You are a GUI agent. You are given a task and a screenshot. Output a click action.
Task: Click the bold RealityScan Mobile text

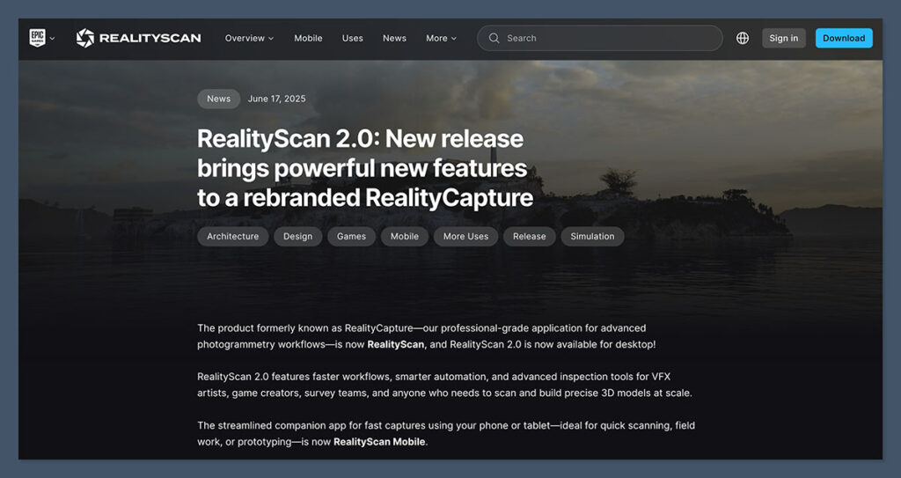coord(379,442)
